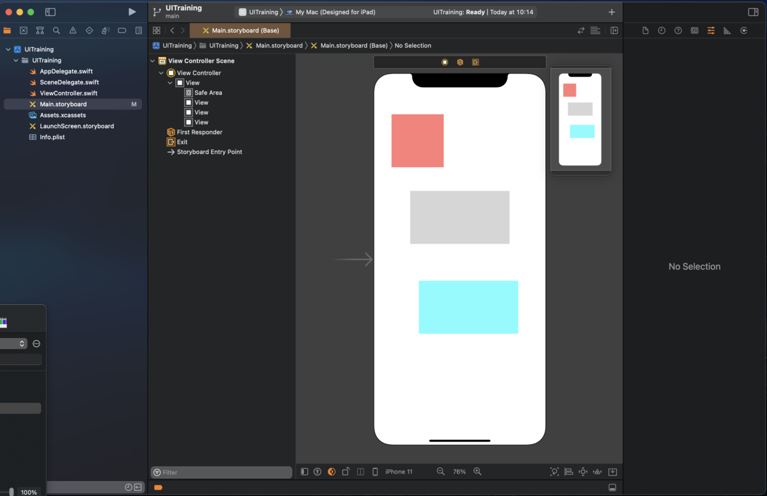Collapse View Controller Scene in outline
This screenshot has width=767, height=496.
point(153,61)
